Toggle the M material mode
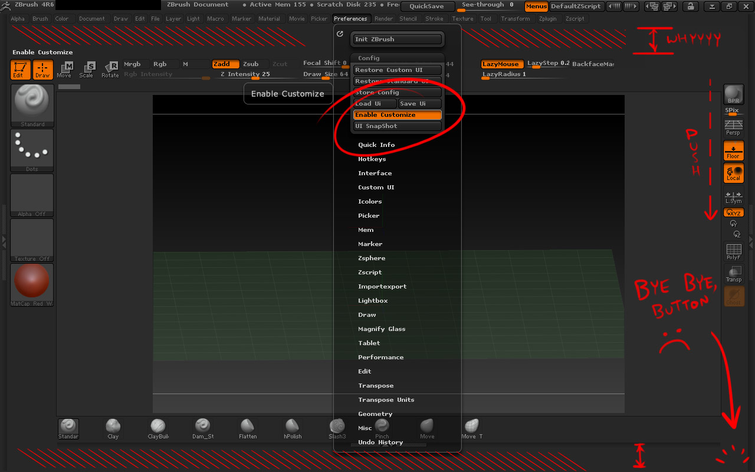This screenshot has width=755, height=472. (195, 64)
